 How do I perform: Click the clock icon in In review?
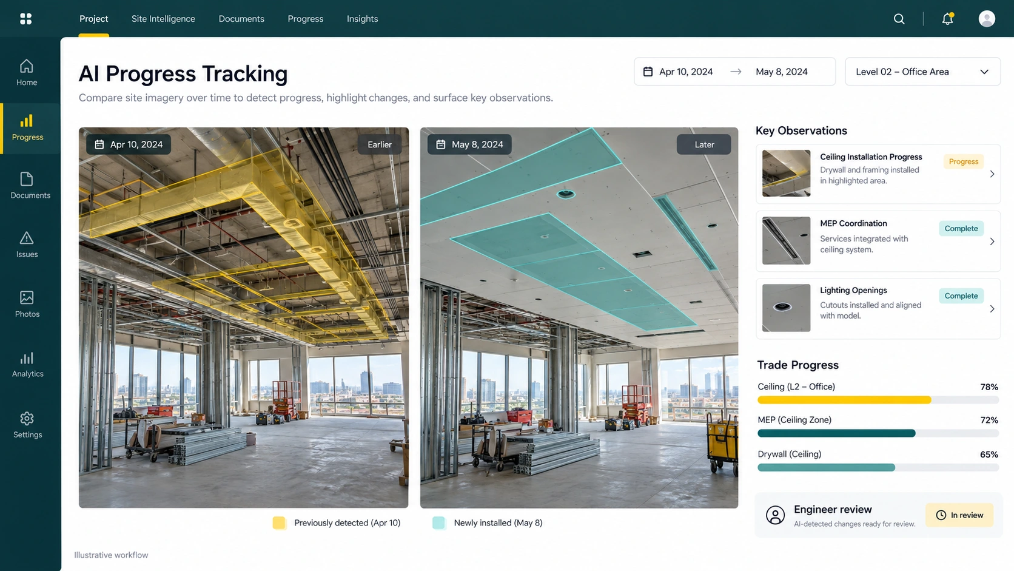click(941, 515)
